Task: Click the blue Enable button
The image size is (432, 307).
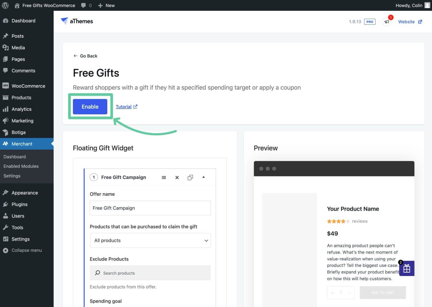Action: point(90,106)
